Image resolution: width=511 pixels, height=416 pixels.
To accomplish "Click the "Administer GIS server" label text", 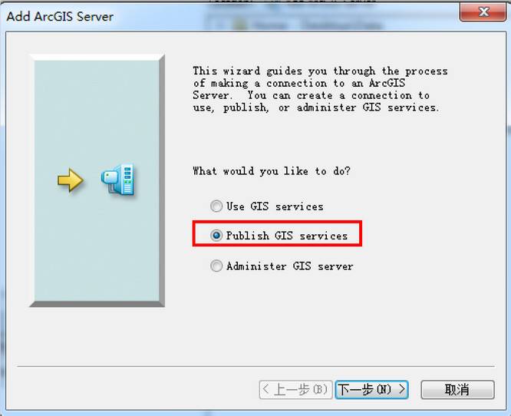I will coord(290,266).
